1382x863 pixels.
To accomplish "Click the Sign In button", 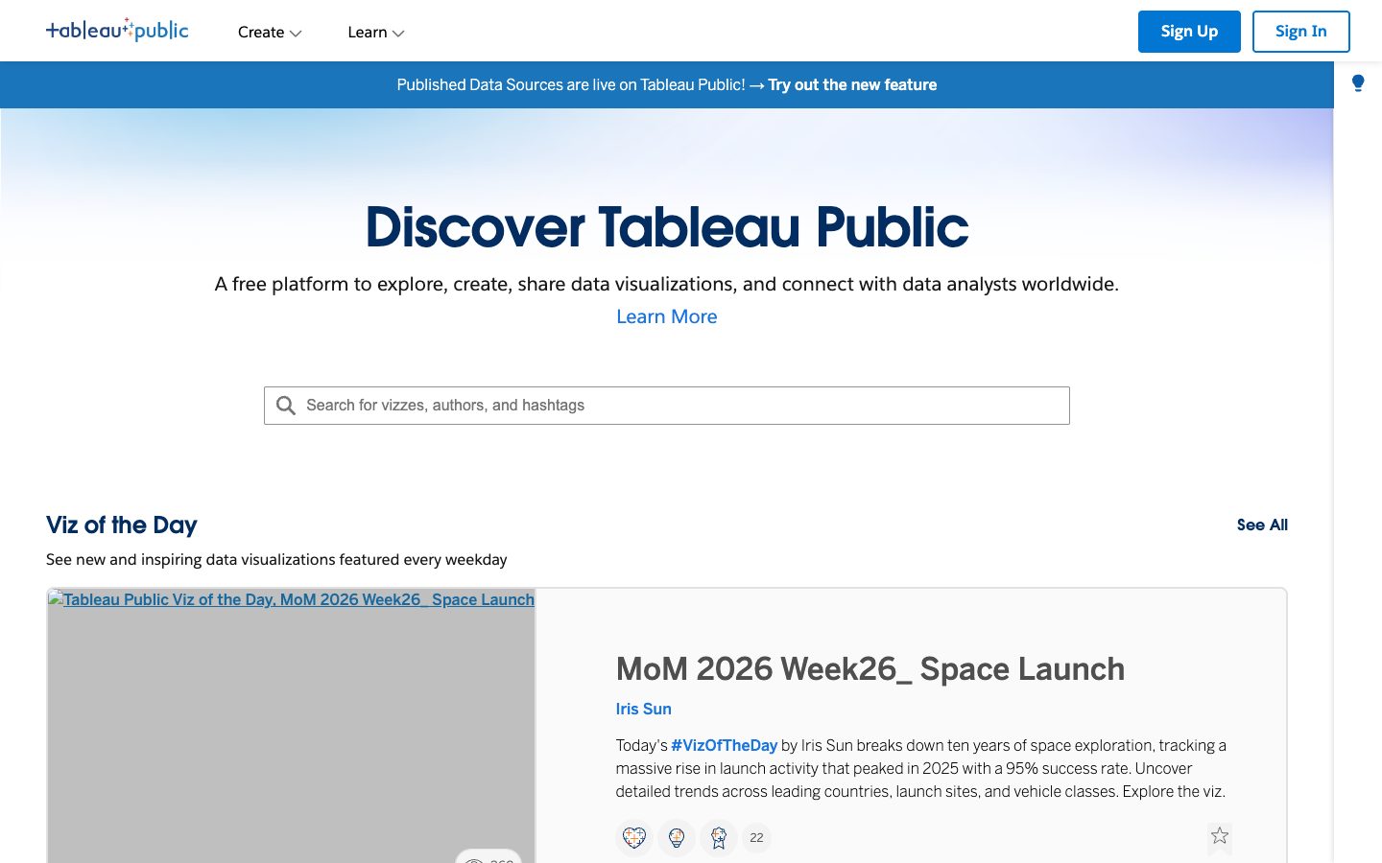I will click(x=1300, y=32).
